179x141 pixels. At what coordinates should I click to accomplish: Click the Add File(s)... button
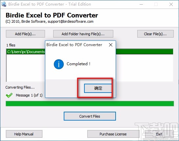click(x=25, y=34)
